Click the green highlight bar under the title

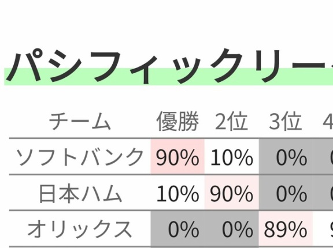click(169, 77)
